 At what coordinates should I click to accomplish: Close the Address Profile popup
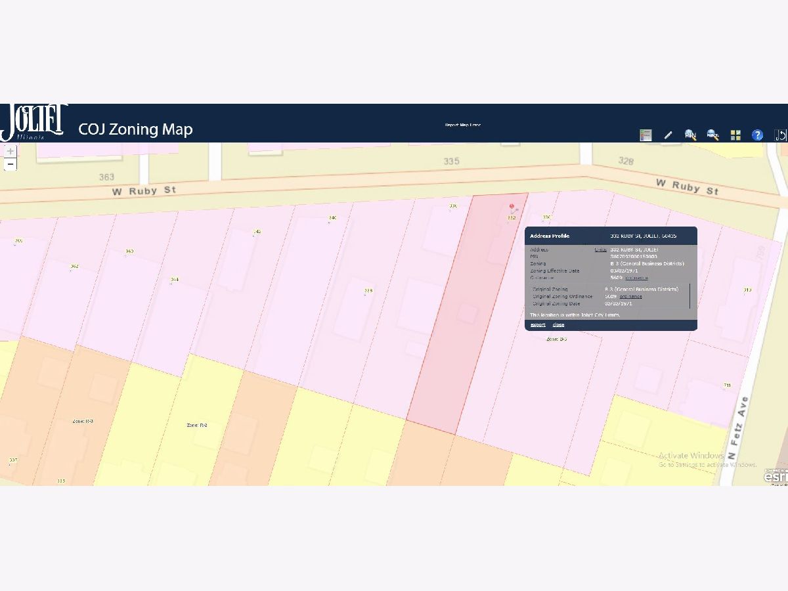[x=558, y=325]
